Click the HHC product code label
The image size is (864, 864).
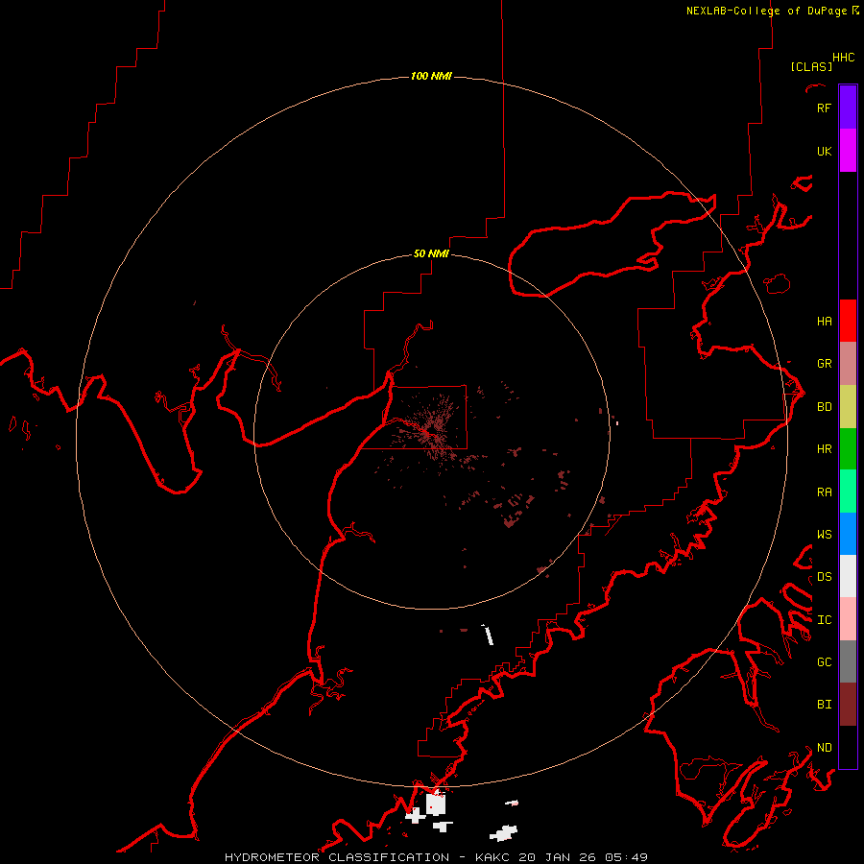click(x=843, y=58)
